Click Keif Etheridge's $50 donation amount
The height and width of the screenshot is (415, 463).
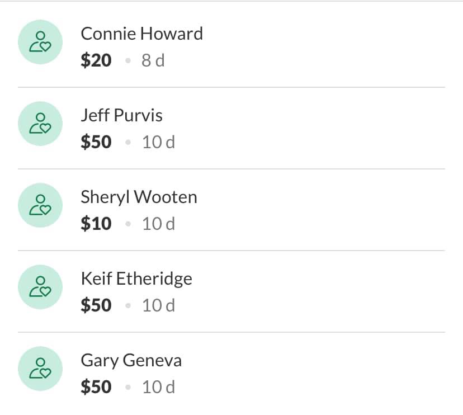[96, 305]
